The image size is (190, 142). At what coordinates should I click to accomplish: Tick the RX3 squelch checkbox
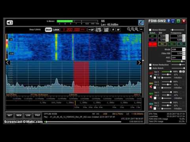click(x=155, y=98)
